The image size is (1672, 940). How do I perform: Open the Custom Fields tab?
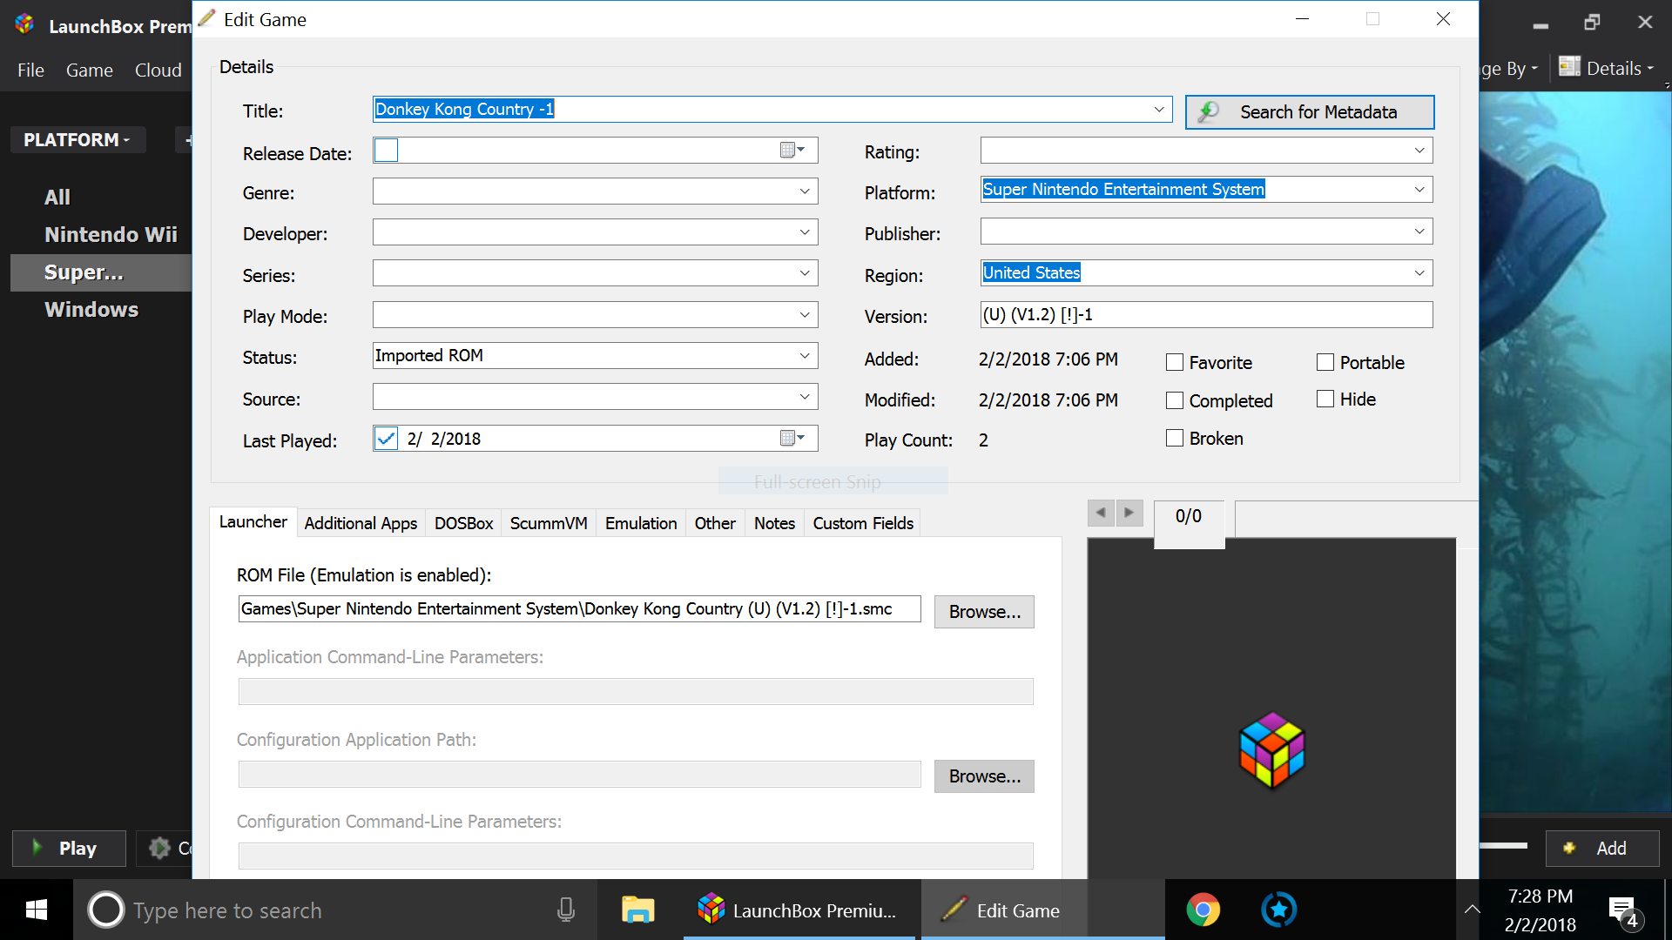863,523
